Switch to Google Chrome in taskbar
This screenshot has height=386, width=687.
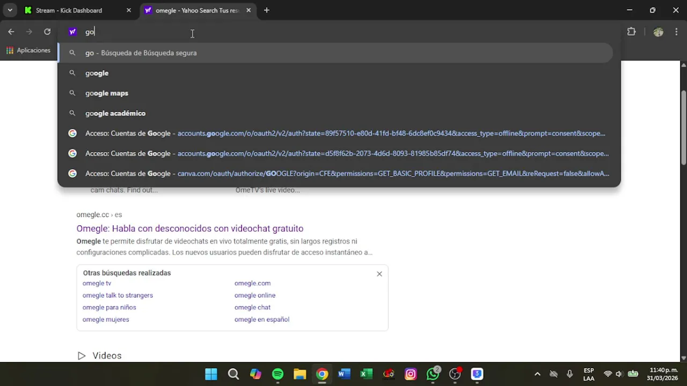tap(322, 374)
